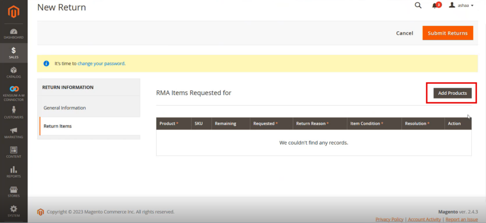The image size is (486, 223).
Task: Click the Add Products button
Action: (x=452, y=93)
